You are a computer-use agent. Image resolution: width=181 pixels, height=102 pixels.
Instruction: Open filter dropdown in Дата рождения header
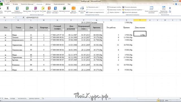click(76, 30)
